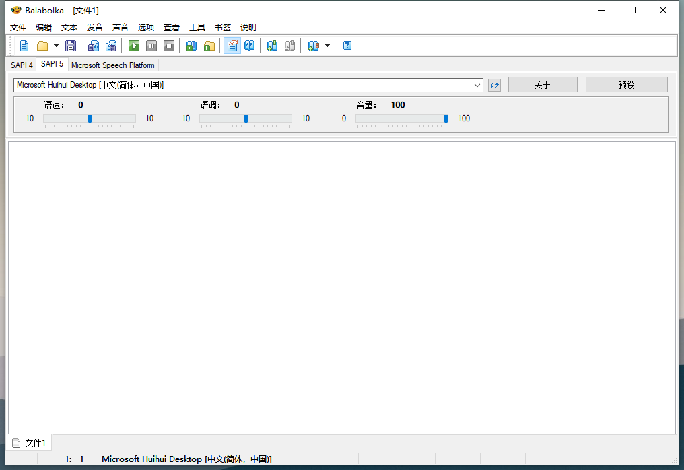Stop the speech playback
The image size is (684, 470).
coord(168,45)
